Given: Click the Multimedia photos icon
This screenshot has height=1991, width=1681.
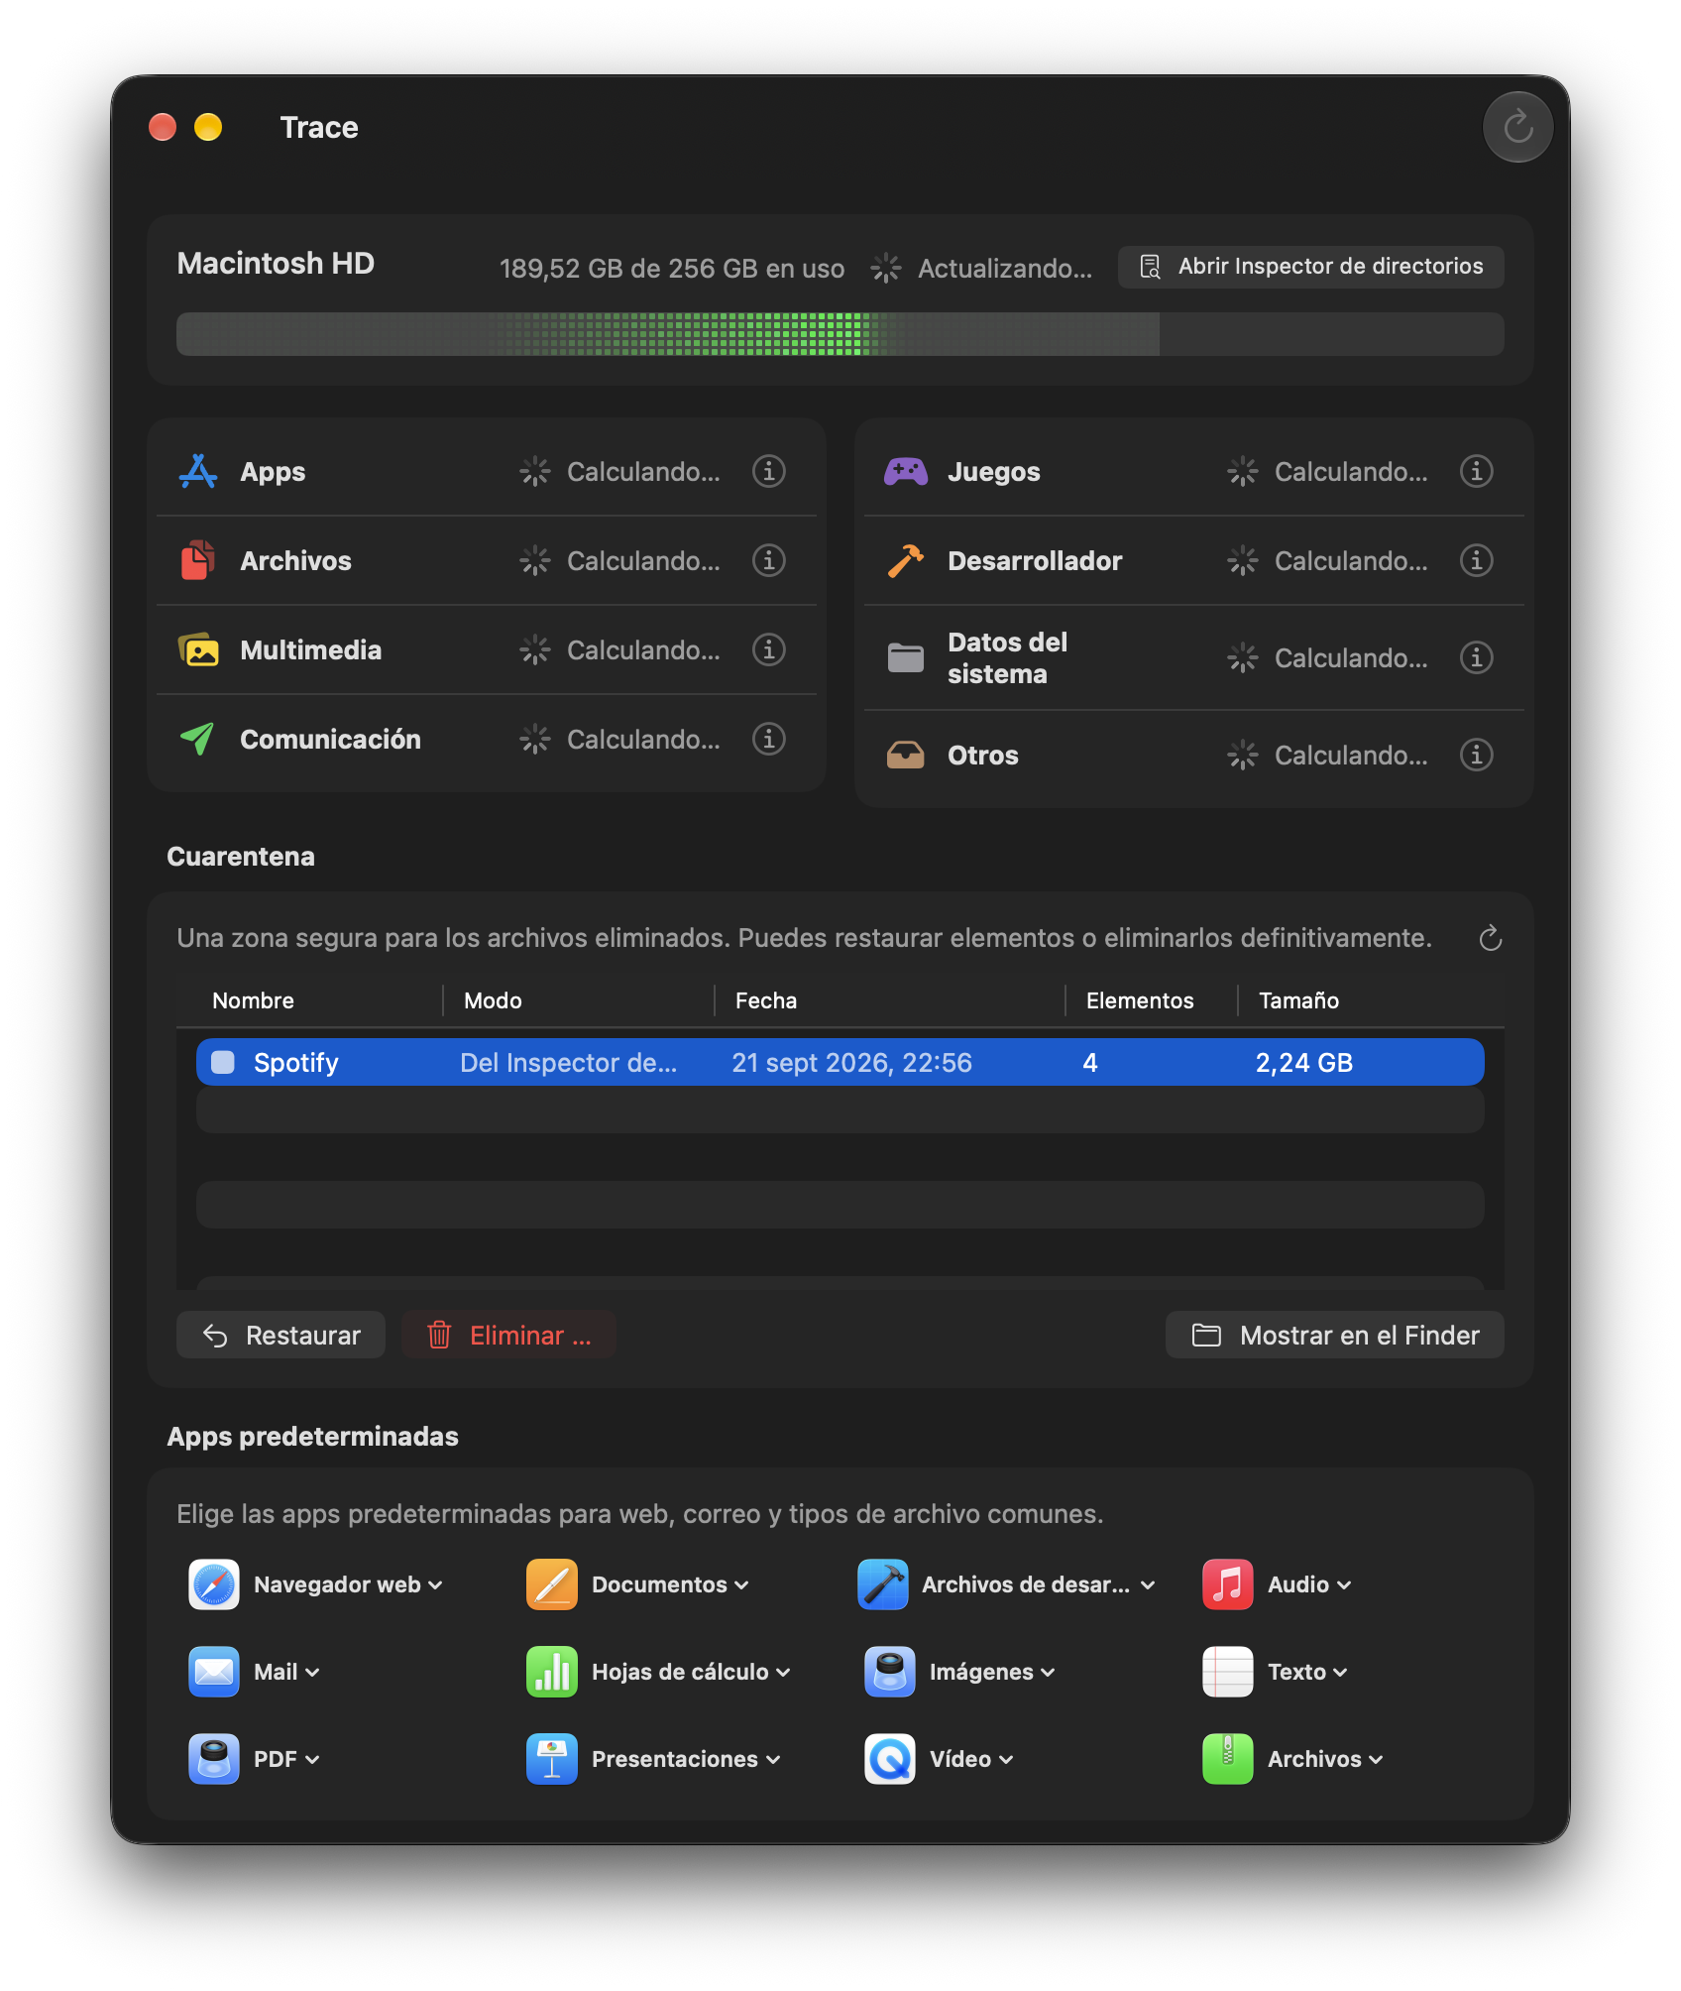Looking at the screenshot, I should [x=198, y=649].
